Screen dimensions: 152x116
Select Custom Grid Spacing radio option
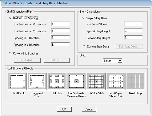[10, 53]
